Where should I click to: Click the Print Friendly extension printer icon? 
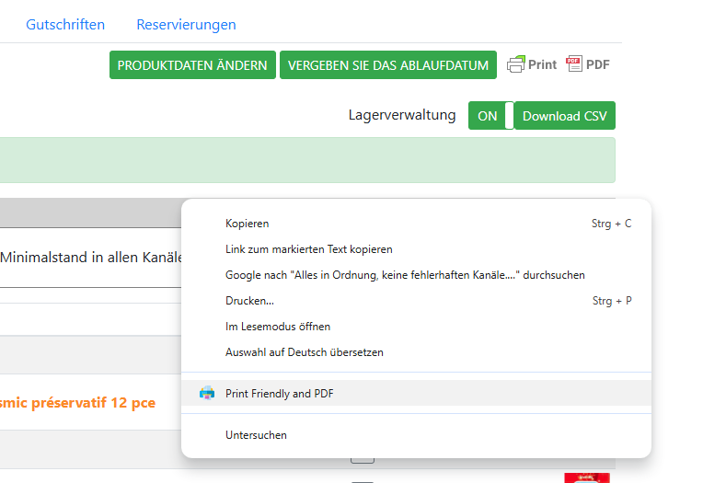(x=207, y=393)
